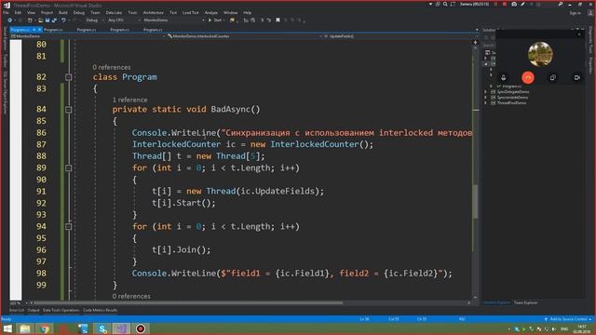Screen dimensions: 596x335
Task: Open the Build menu
Action: (x=63, y=12)
